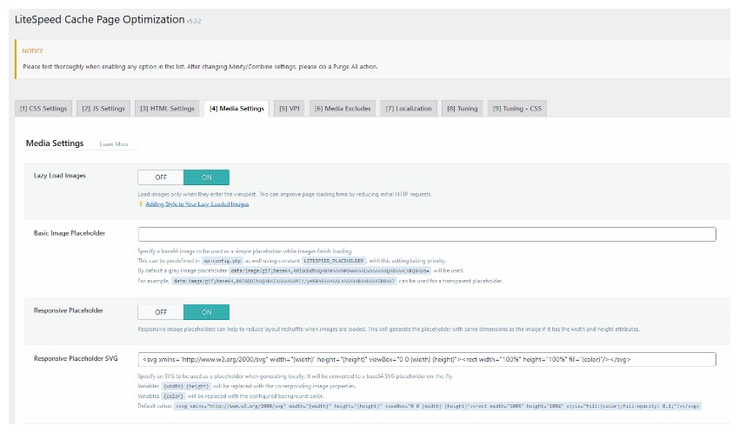
Task: Click the {color} variable snippet
Action: point(173,396)
